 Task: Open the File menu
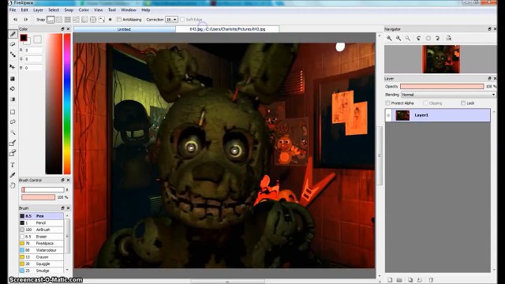click(x=13, y=10)
